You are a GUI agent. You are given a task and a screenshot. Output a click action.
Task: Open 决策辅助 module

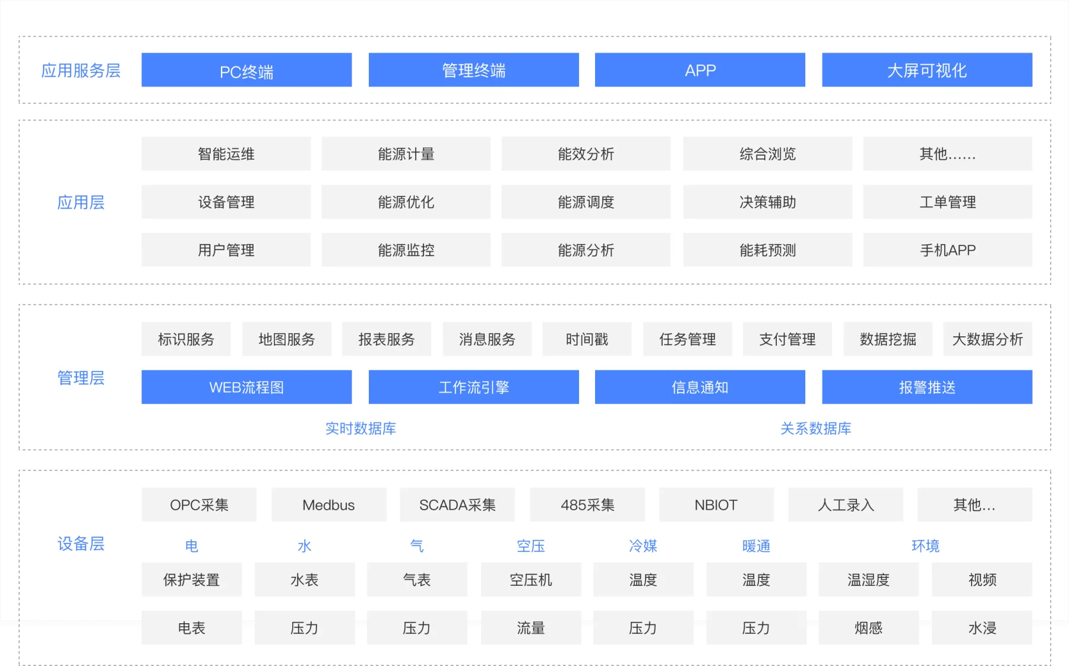pos(768,202)
